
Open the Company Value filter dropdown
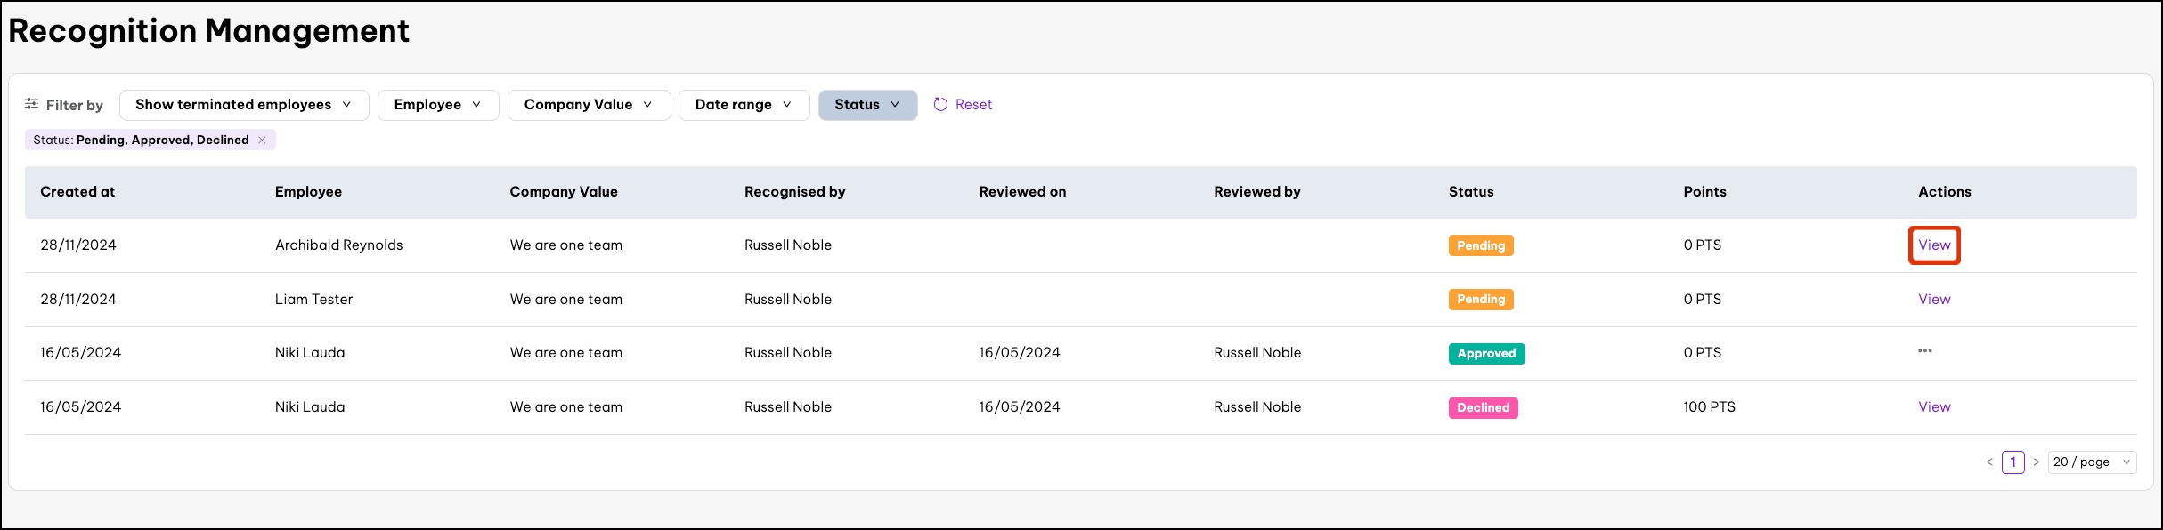[588, 105]
